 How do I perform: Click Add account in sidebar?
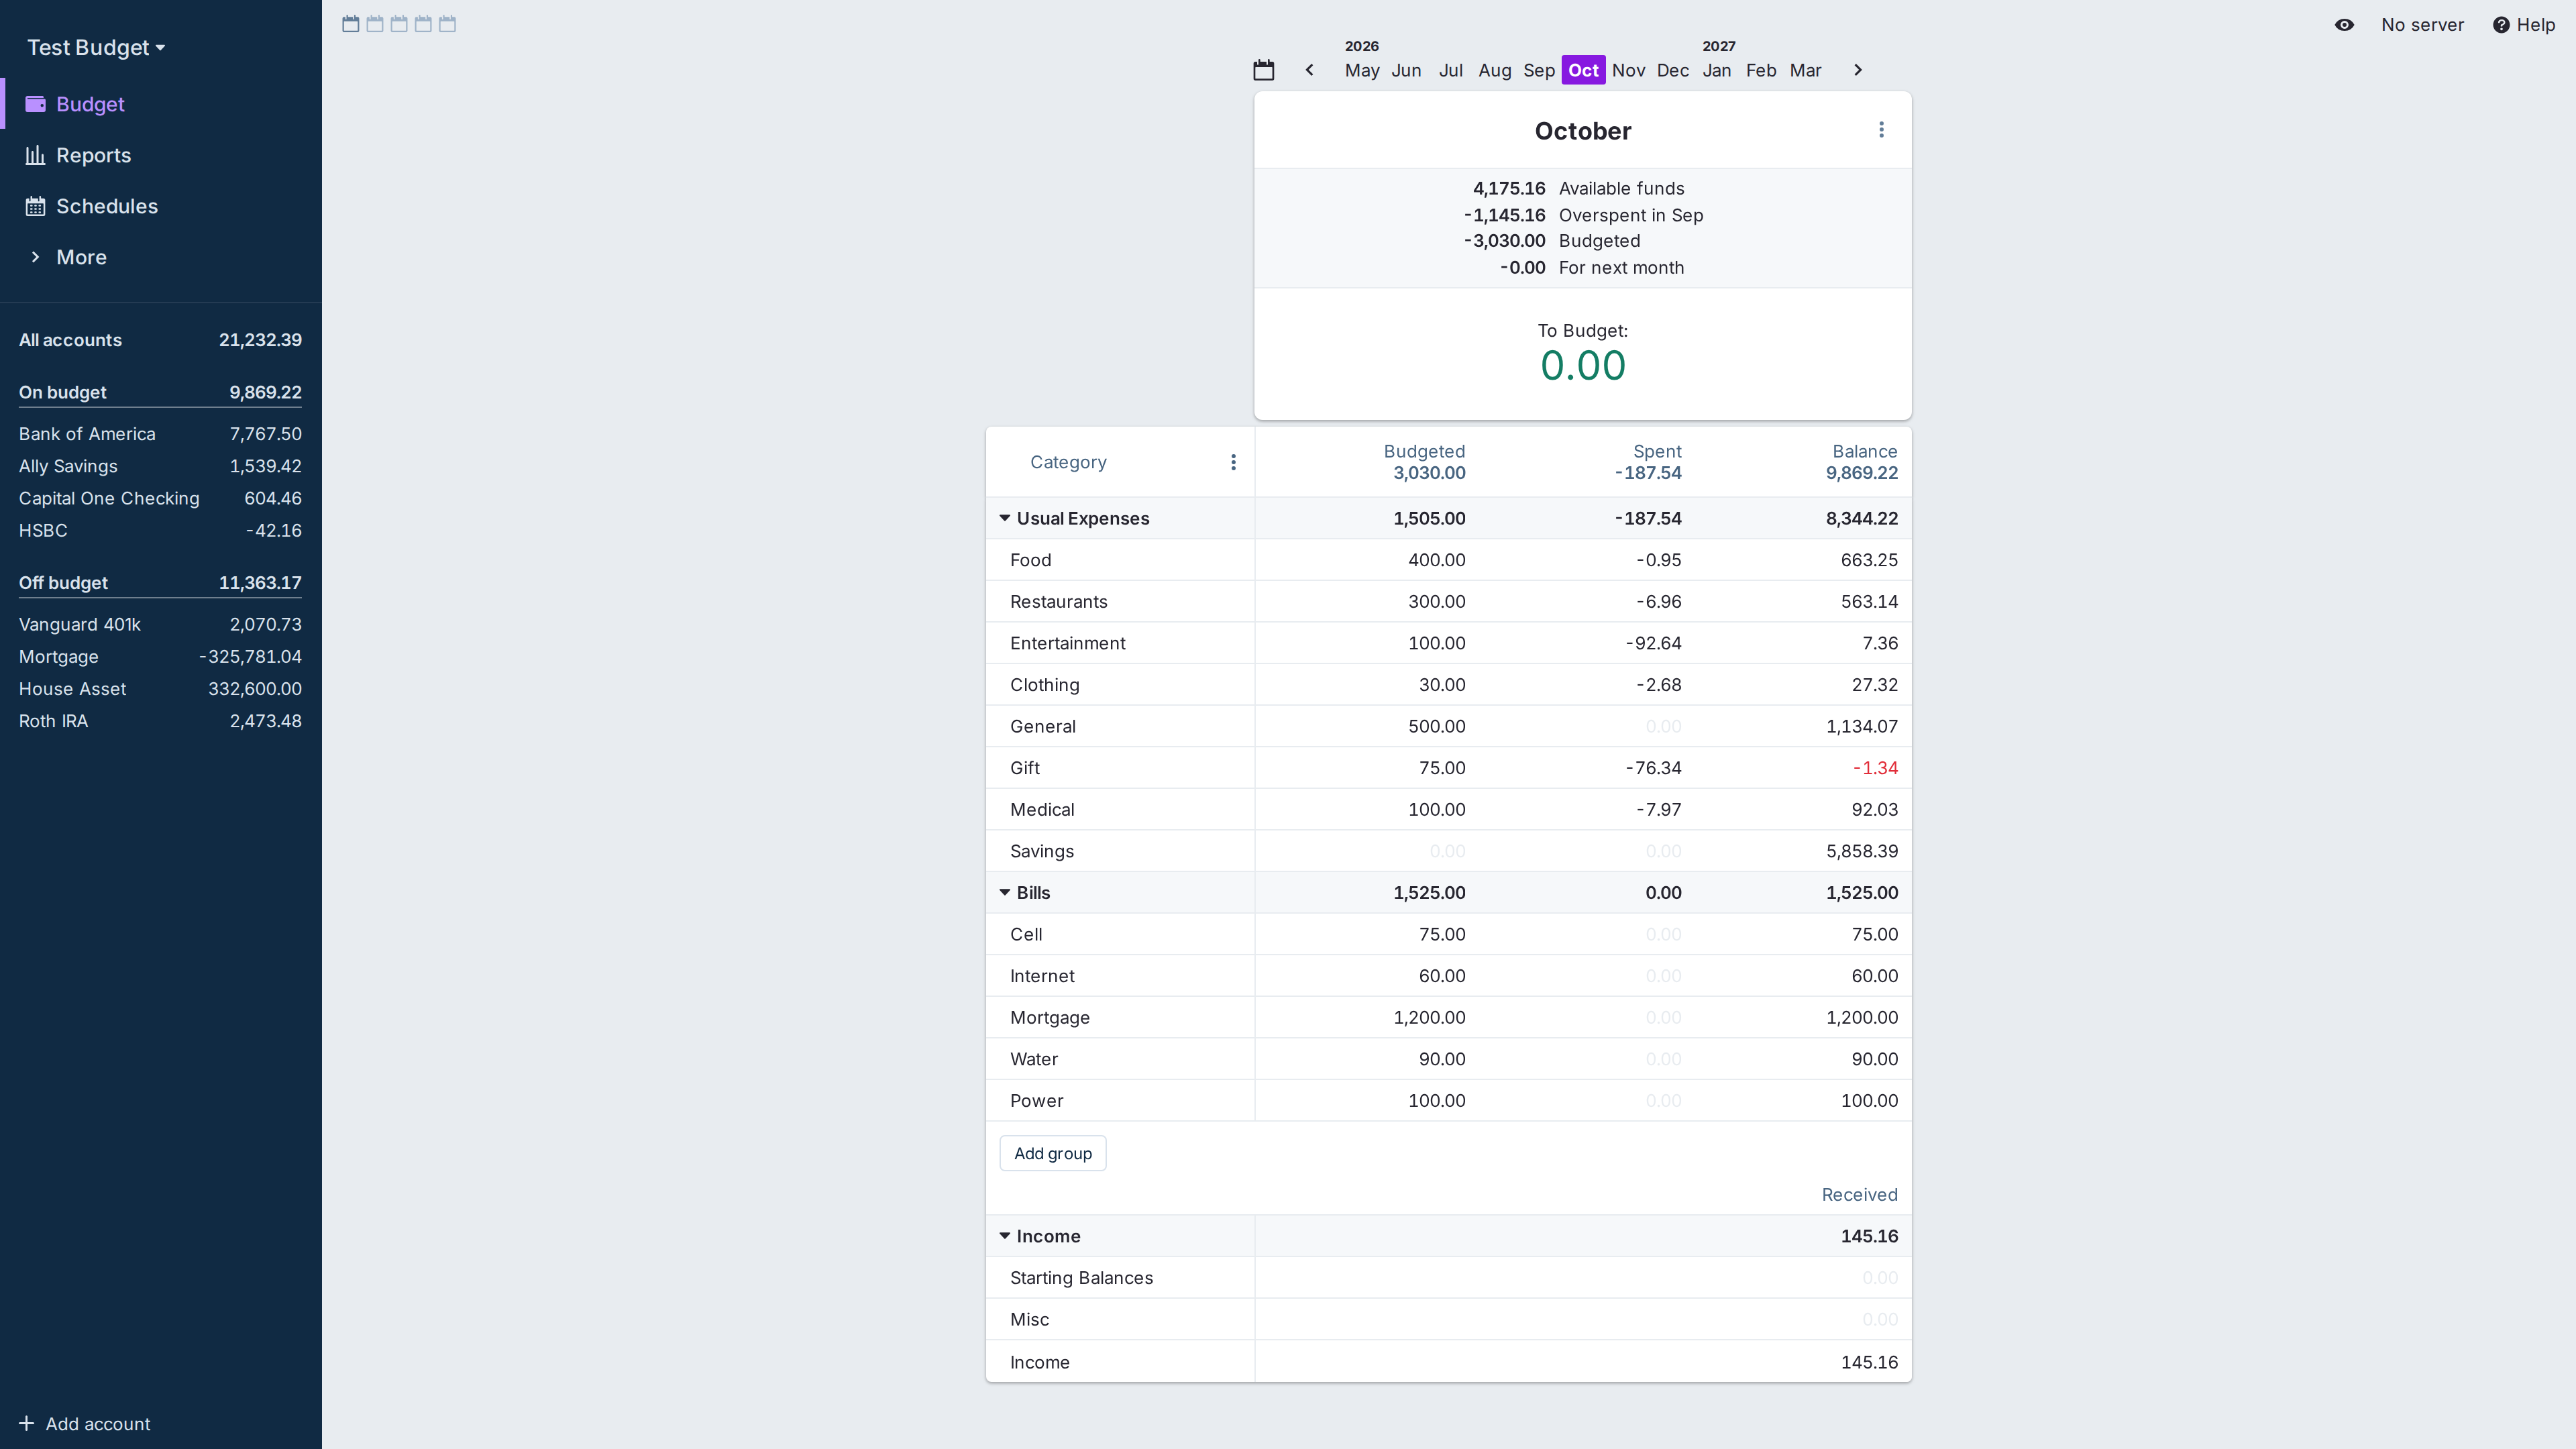[85, 1423]
